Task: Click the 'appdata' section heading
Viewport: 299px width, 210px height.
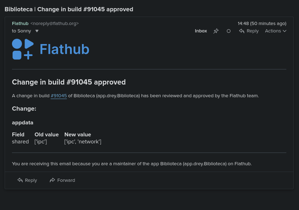Action: [x=23, y=123]
